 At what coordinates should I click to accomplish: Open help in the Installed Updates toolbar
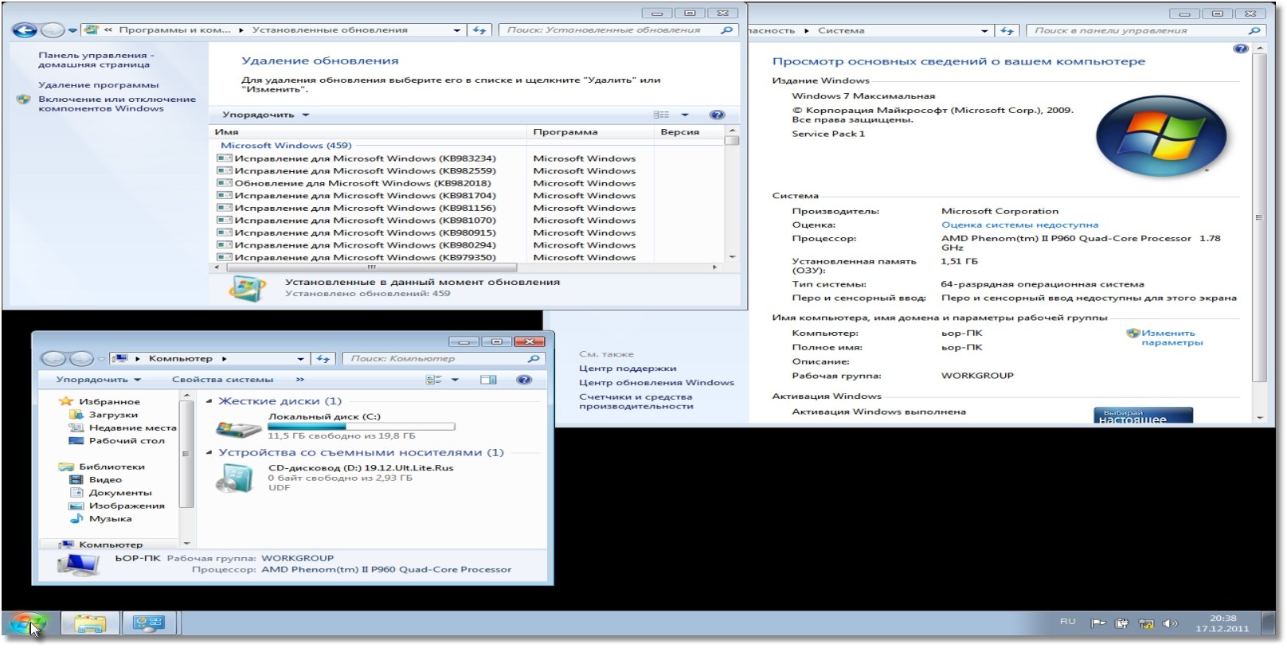[717, 115]
